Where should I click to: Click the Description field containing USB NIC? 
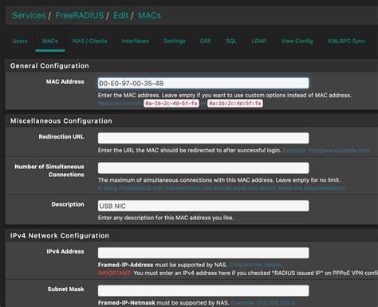(x=203, y=206)
